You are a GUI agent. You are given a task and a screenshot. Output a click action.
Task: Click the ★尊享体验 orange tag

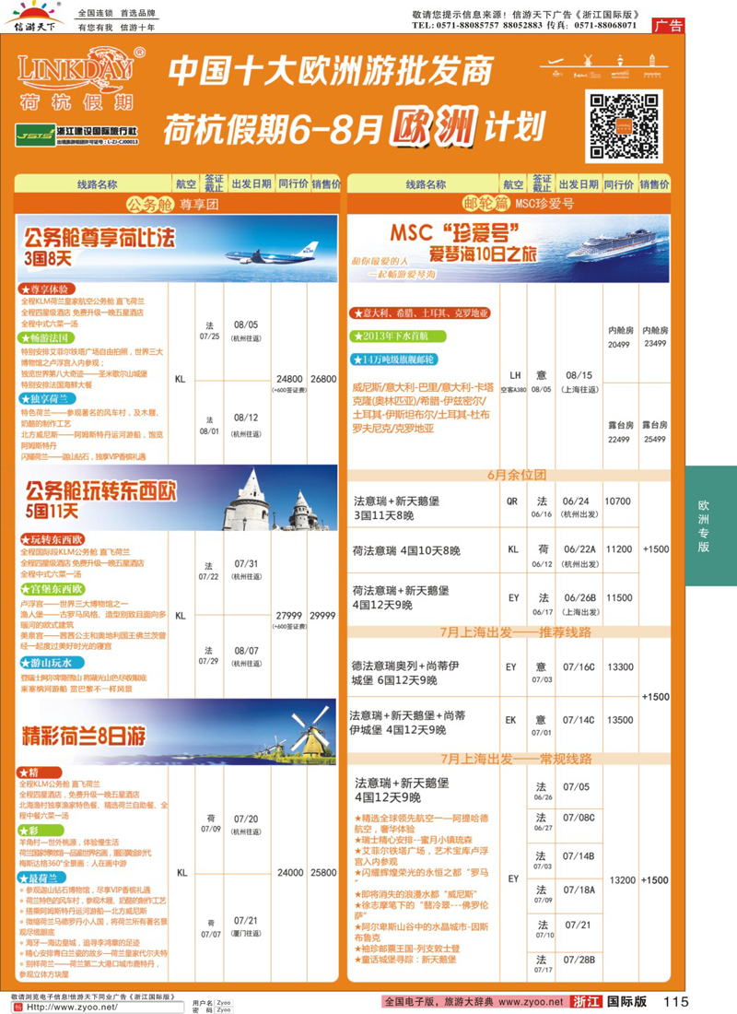[x=47, y=289]
